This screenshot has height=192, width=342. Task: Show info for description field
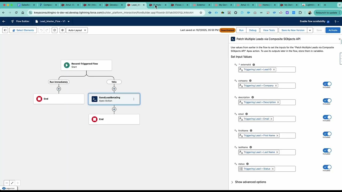click(252, 97)
